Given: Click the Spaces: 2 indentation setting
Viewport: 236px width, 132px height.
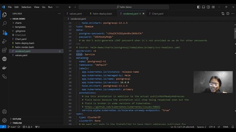Looking at the screenshot, I should [x=201, y=127].
